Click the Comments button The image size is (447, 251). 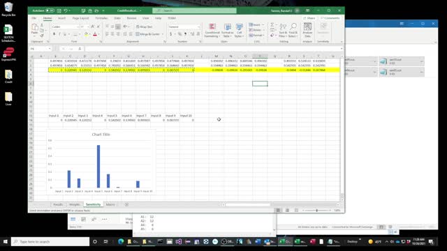pyautogui.click(x=330, y=18)
